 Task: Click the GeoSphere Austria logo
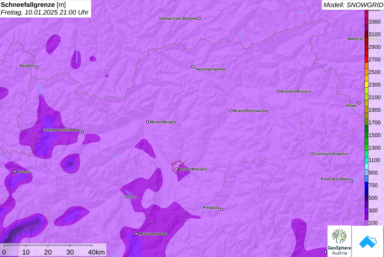pyautogui.click(x=339, y=241)
